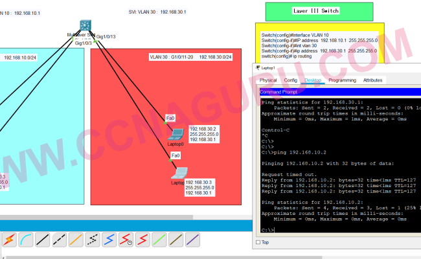Click 'Pinging 192.168.10.2 with 32 bytes' line
This screenshot has height=259, width=421.
click(328, 163)
